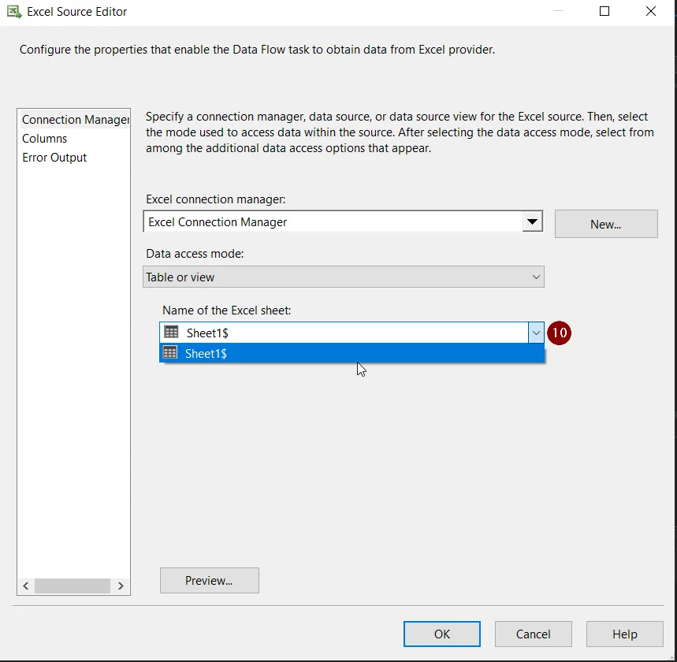Screen dimensions: 677x662
Task: Click the 'Name of the Excel sheet:' label
Action: pos(227,311)
